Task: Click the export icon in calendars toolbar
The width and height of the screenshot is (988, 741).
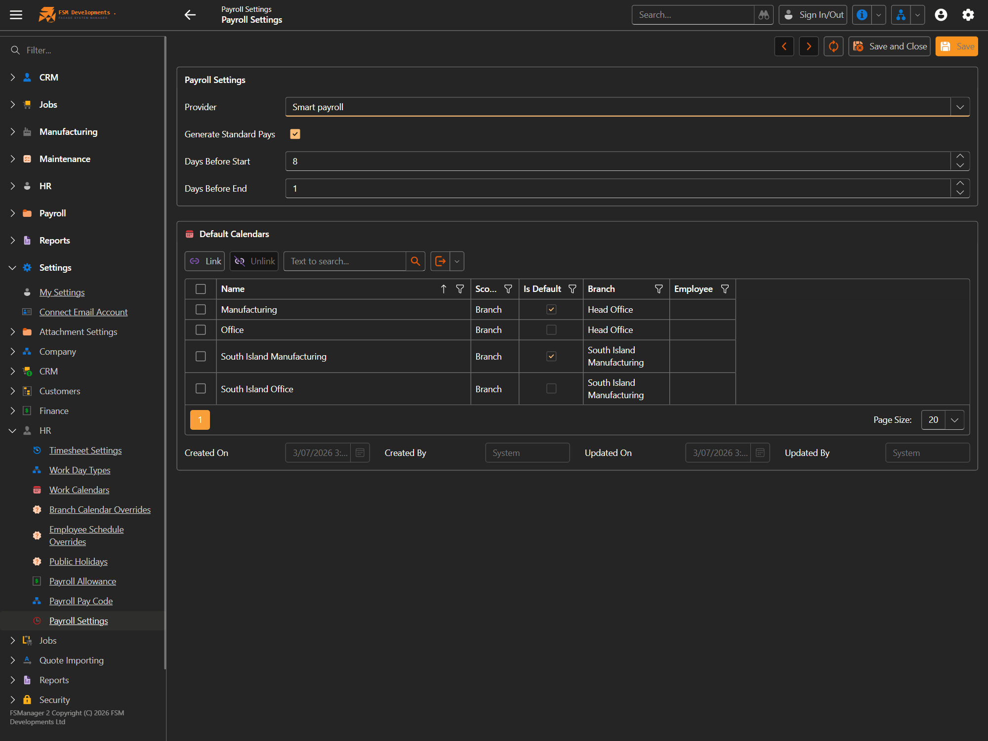Action: (440, 261)
